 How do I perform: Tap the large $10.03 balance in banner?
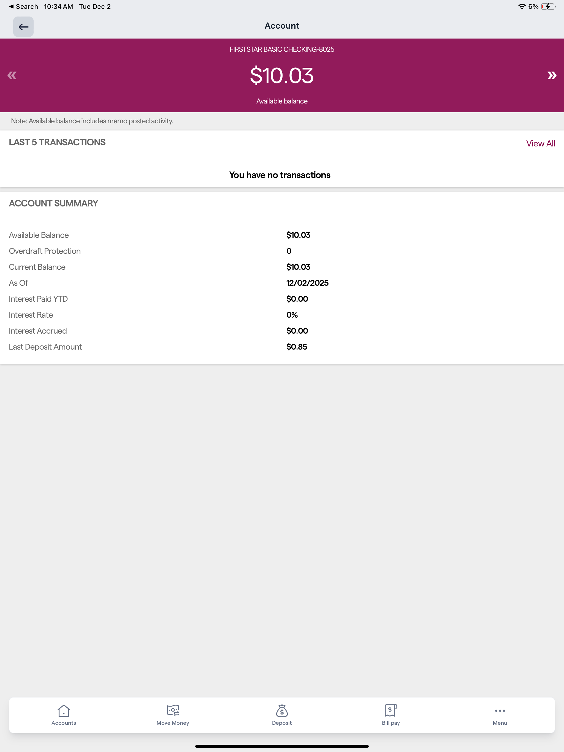[x=282, y=75]
